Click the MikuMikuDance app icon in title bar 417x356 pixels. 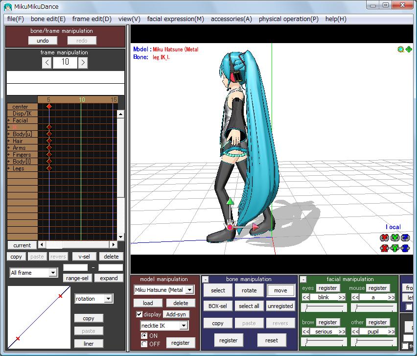click(8, 7)
